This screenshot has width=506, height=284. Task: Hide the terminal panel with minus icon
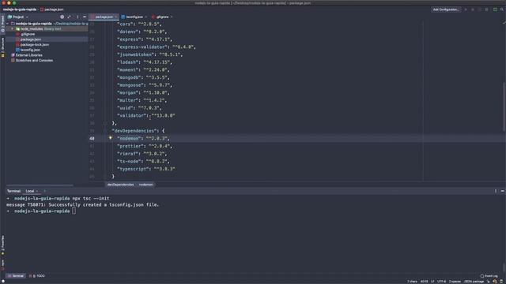503,191
